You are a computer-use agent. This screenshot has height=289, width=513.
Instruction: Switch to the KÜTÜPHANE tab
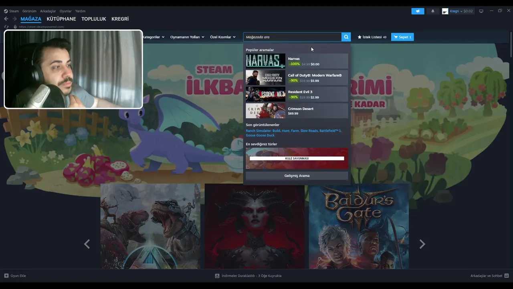(x=61, y=19)
